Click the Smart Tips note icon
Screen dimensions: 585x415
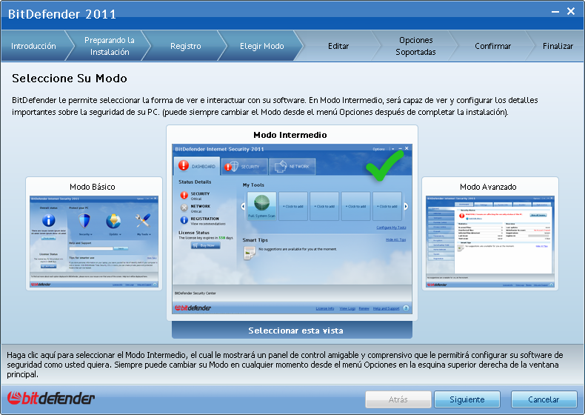[250, 253]
